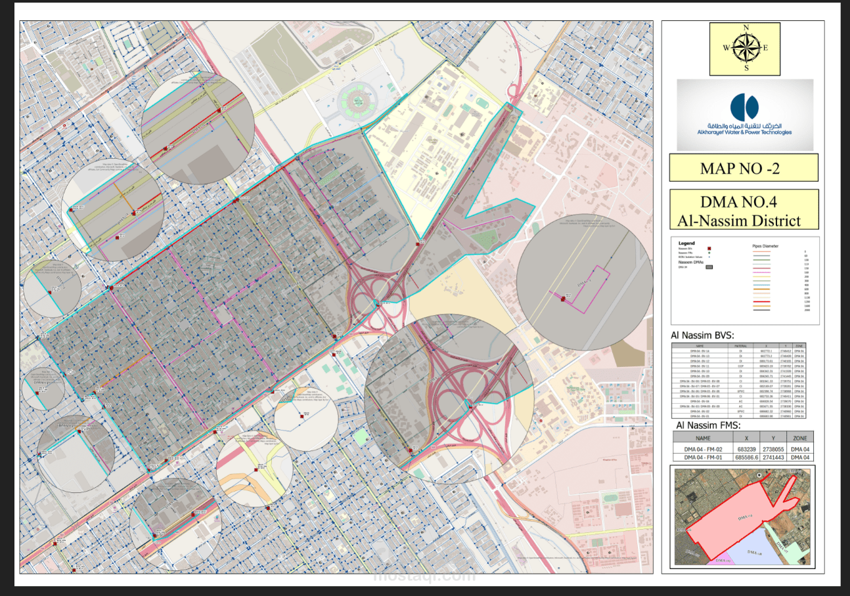Click the Y value 2741443
This screenshot has height=596, width=850.
773,457
